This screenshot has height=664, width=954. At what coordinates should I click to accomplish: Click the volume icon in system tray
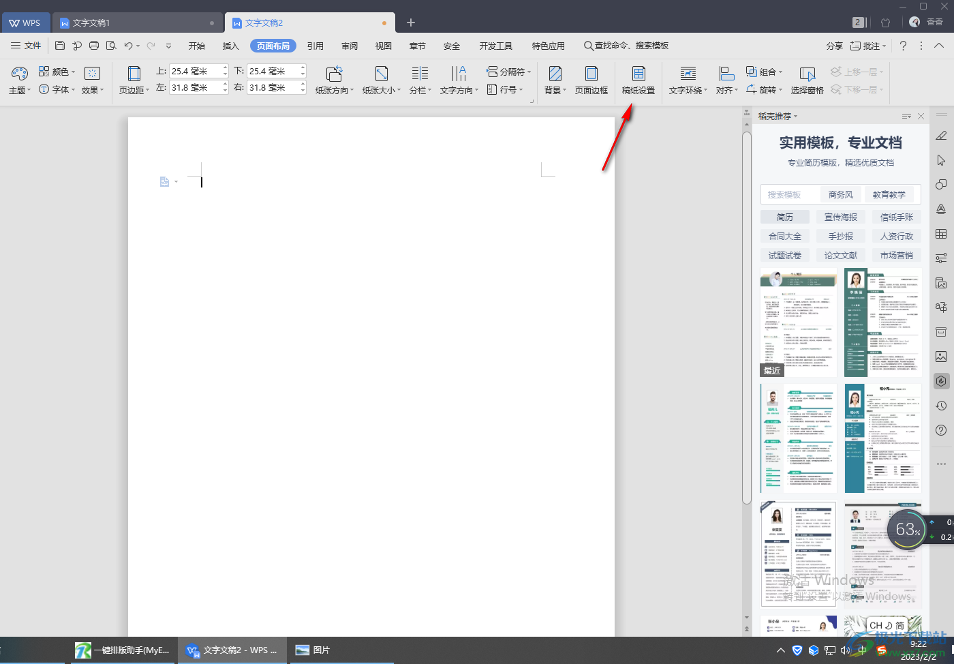pos(845,650)
